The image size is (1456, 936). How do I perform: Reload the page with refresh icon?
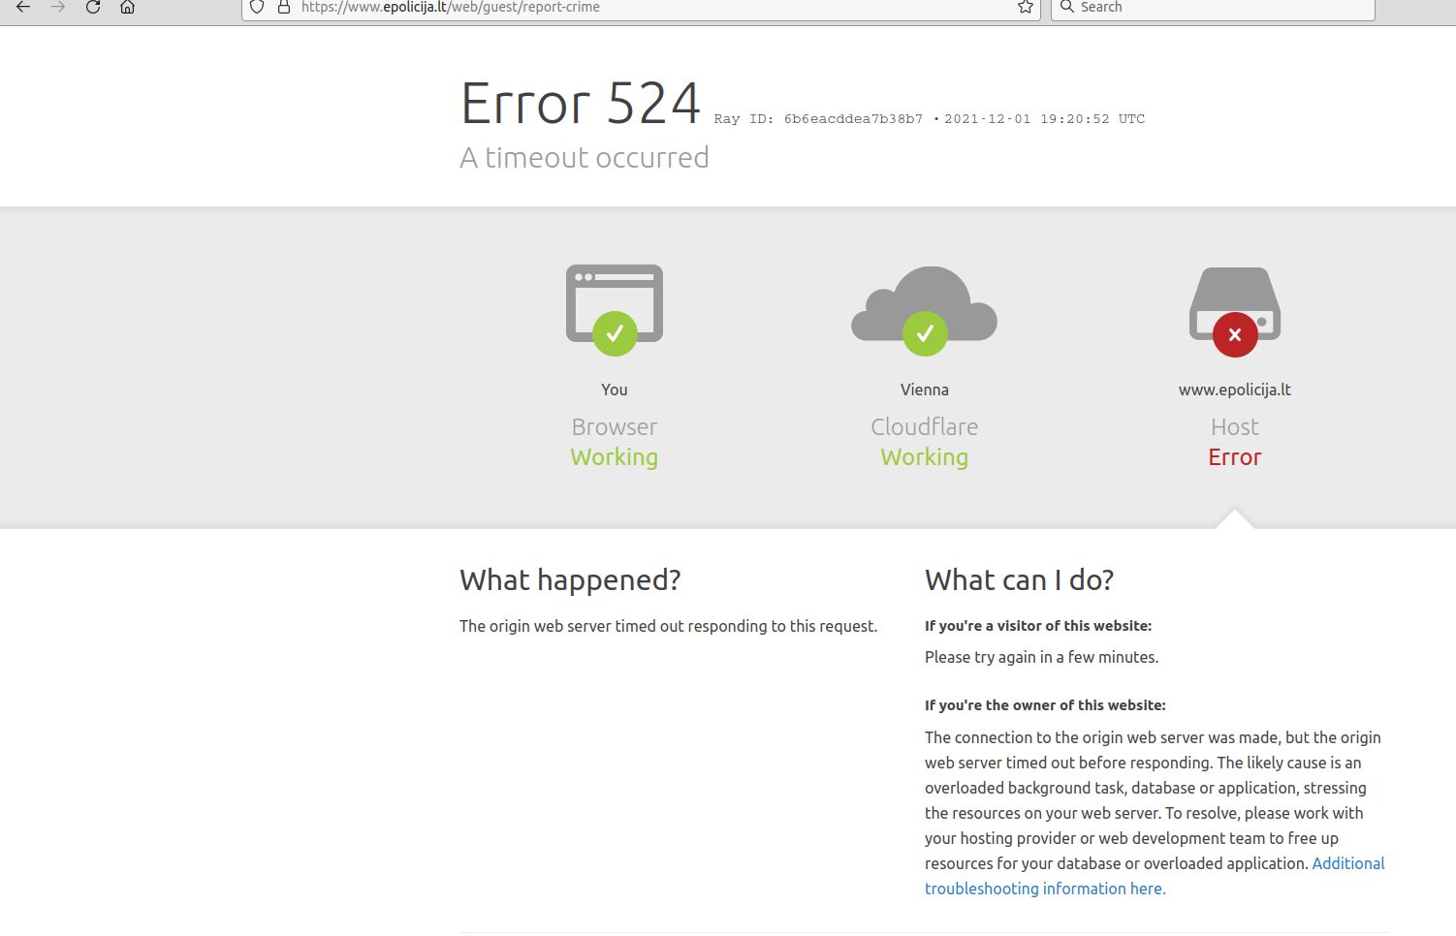tap(93, 7)
